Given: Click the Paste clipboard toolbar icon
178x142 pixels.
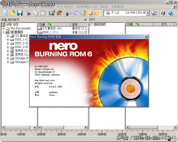Looking at the screenshot, I should click(x=43, y=13).
